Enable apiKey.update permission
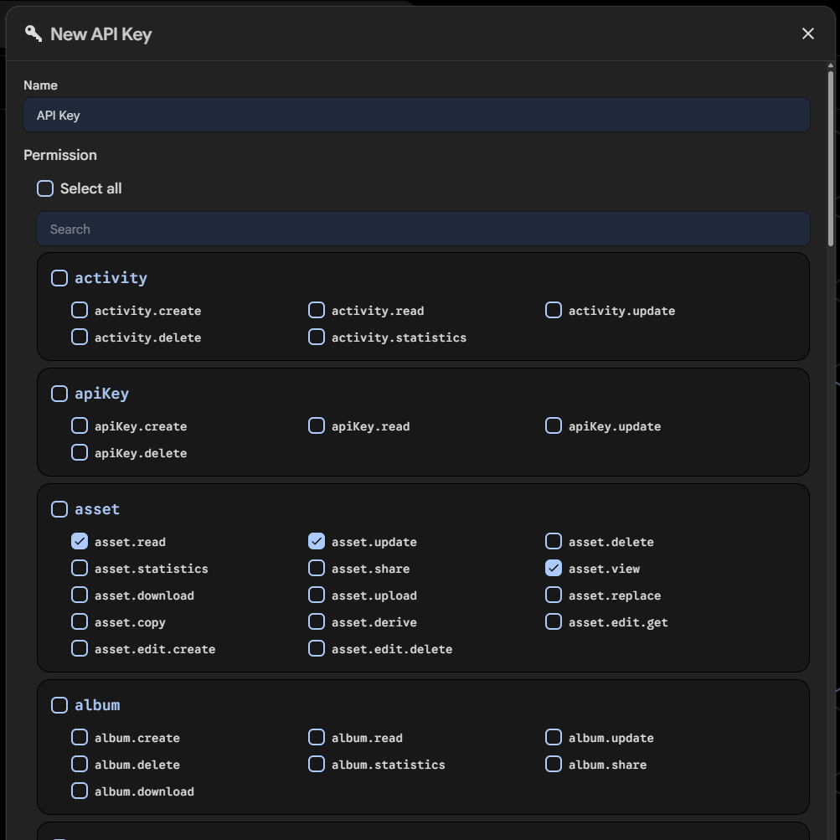Image resolution: width=840 pixels, height=840 pixels. pyautogui.click(x=554, y=426)
